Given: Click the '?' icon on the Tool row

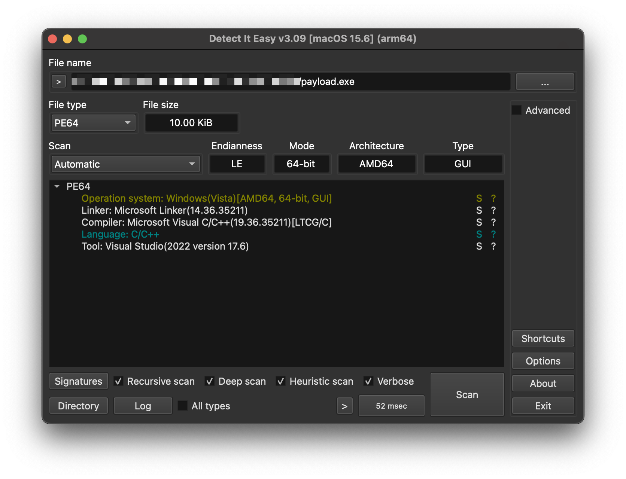Looking at the screenshot, I should [x=493, y=246].
